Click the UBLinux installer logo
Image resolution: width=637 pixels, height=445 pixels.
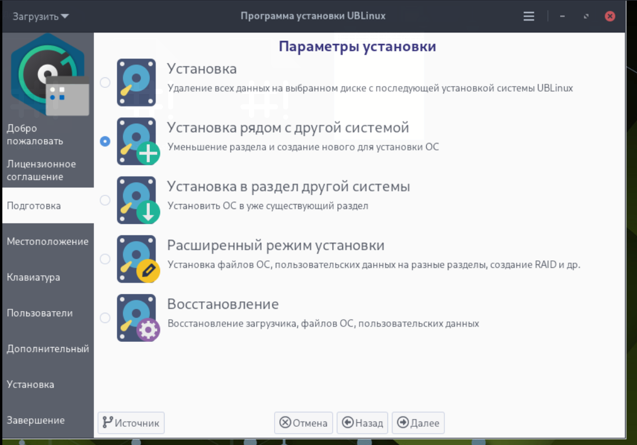click(x=49, y=75)
